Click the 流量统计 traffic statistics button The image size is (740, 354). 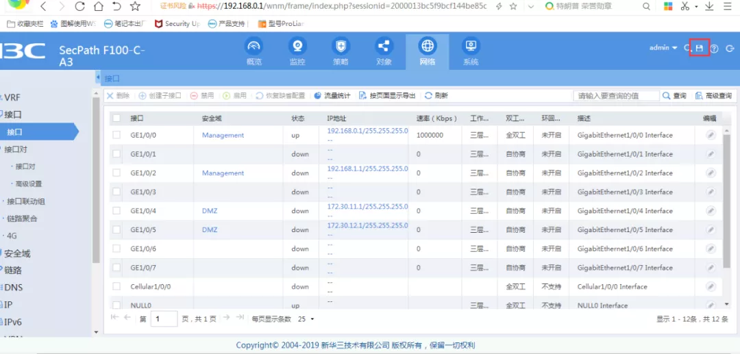point(332,96)
